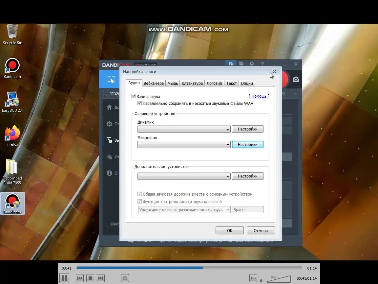Viewport: 378px width, 284px height.
Task: Switch to the Логотип tab
Action: tap(214, 83)
